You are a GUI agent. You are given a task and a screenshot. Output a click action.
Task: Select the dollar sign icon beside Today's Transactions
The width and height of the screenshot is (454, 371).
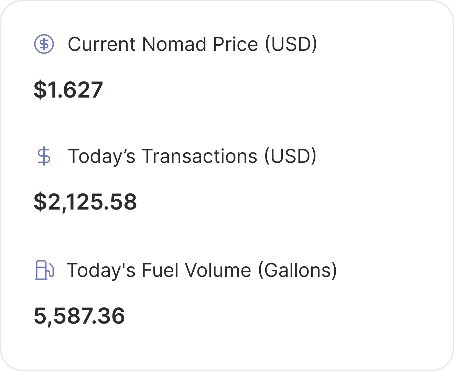tap(44, 157)
